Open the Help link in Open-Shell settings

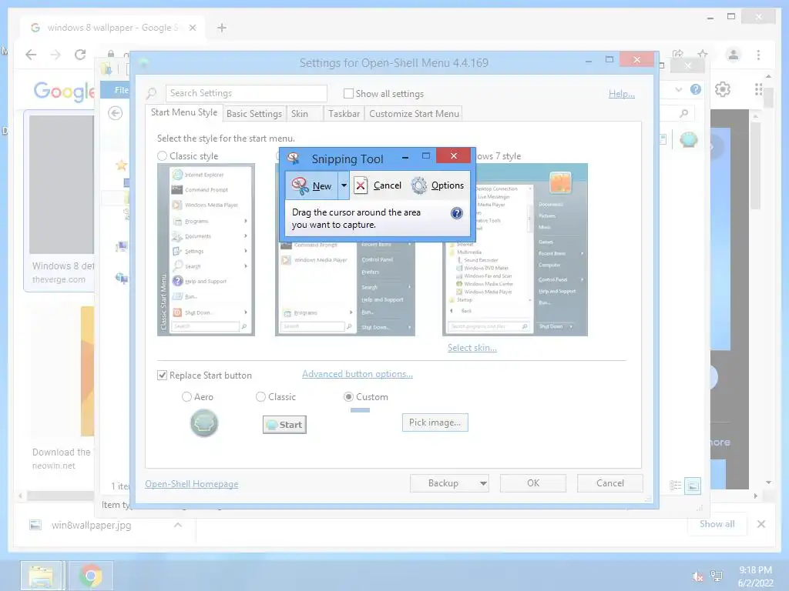click(x=622, y=93)
